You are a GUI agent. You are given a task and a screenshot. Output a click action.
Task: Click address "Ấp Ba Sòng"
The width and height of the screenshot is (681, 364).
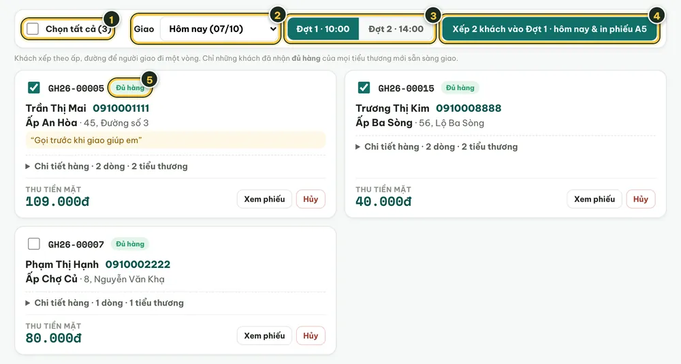[384, 123]
